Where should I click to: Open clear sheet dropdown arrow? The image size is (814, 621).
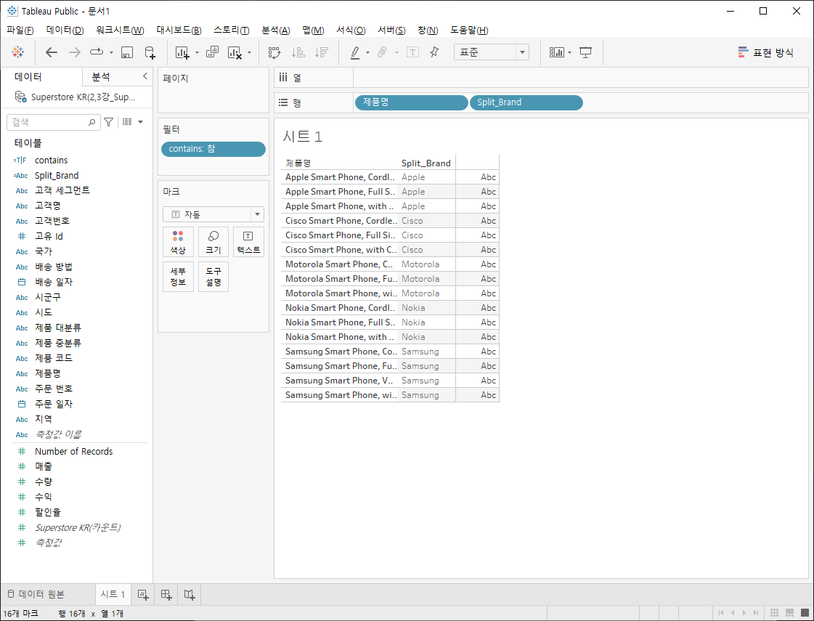click(249, 52)
